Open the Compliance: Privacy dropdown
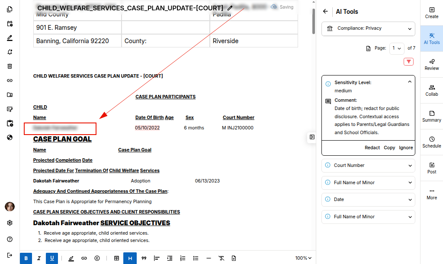443x264 pixels. coord(368,28)
